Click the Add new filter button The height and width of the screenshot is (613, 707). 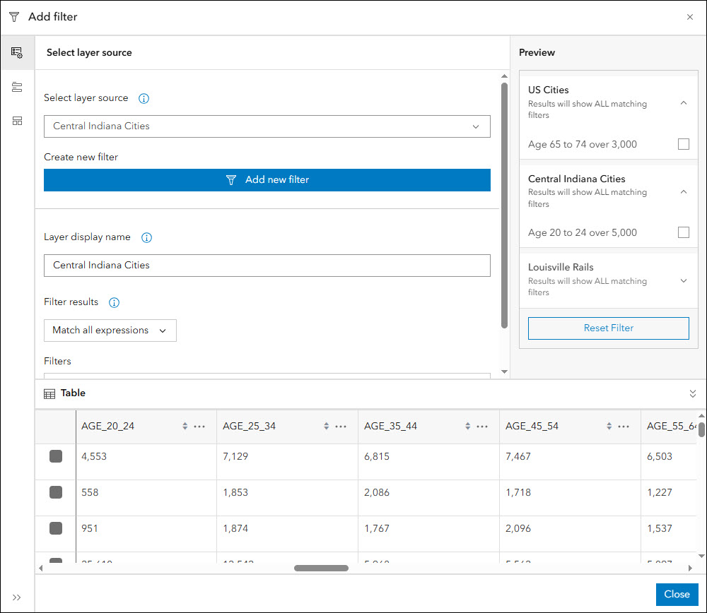pos(267,180)
